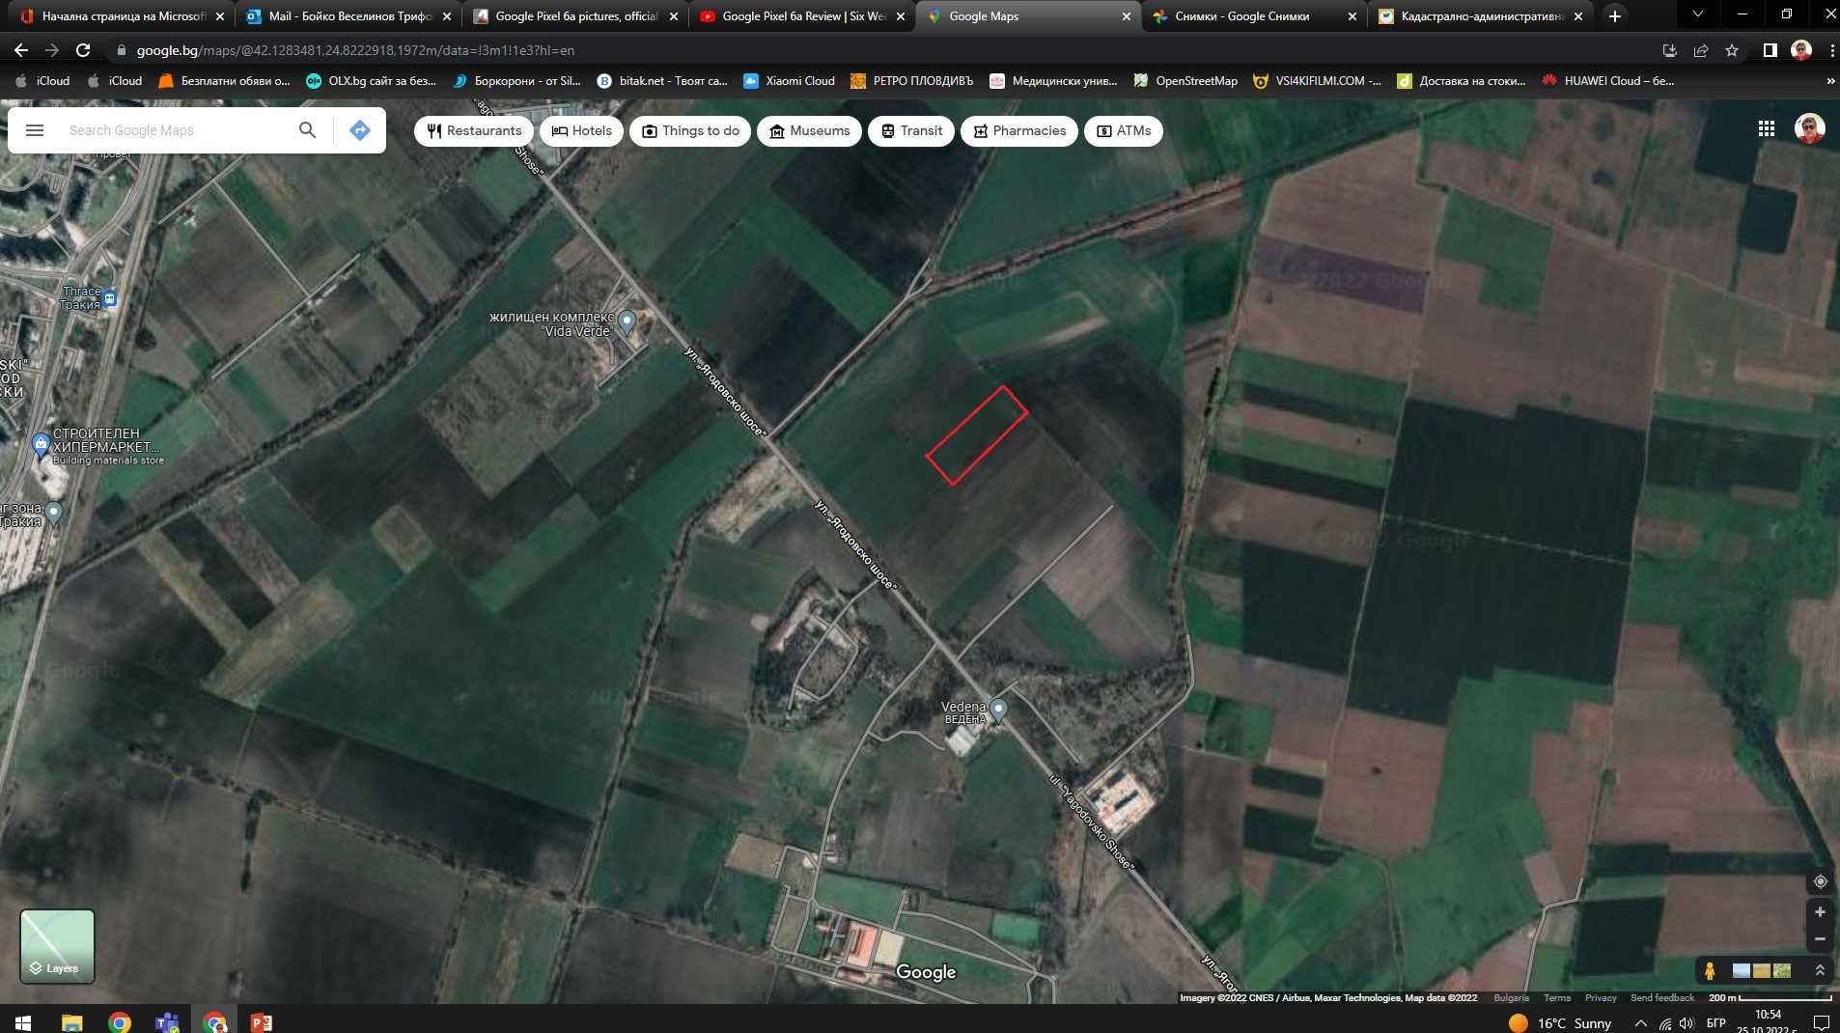Show your location on the map
The width and height of the screenshot is (1840, 1033).
(x=1820, y=881)
